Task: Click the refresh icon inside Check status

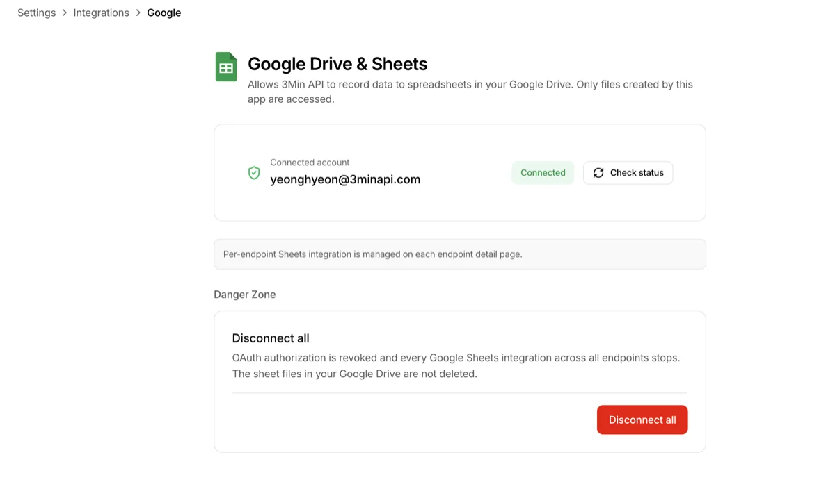Action: (598, 172)
